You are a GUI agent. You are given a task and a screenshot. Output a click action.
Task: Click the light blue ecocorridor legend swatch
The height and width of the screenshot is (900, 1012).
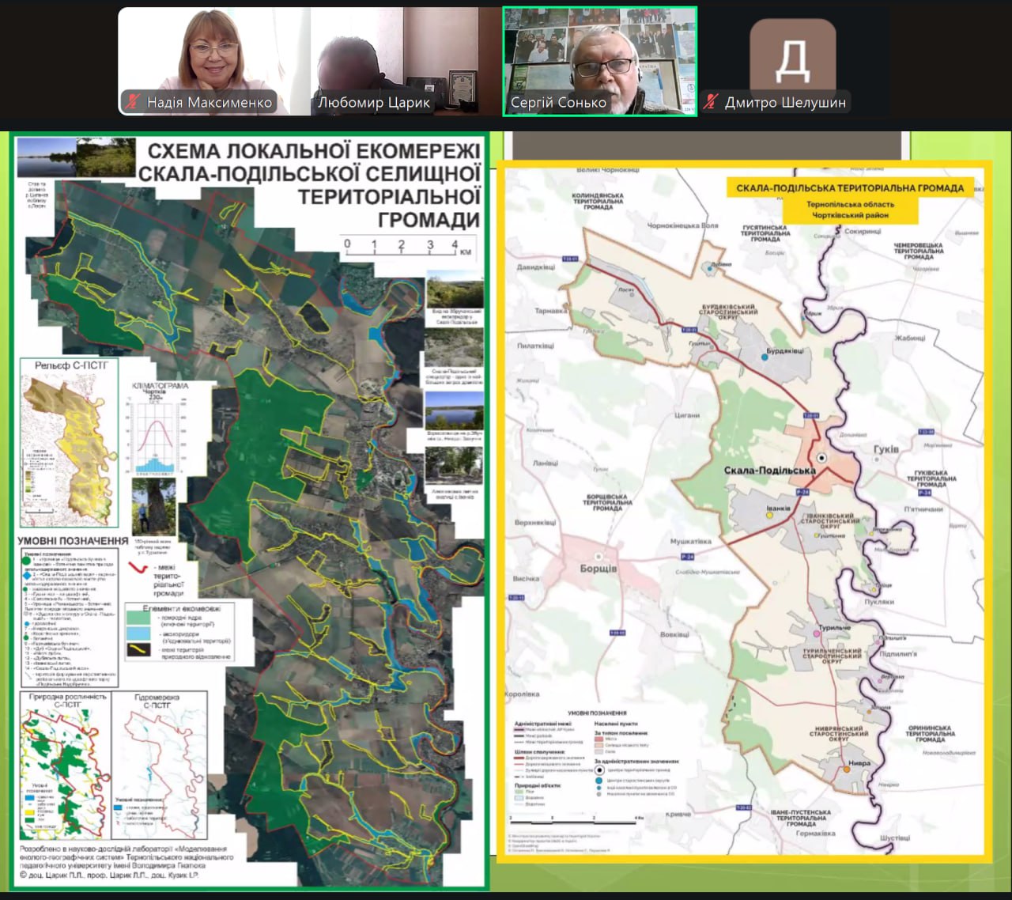point(144,637)
